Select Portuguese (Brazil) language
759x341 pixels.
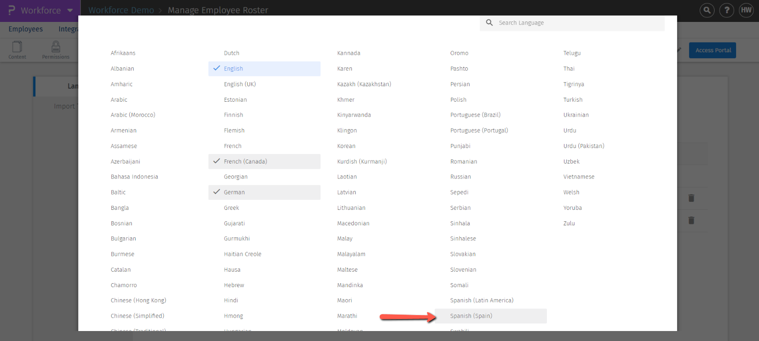click(475, 115)
